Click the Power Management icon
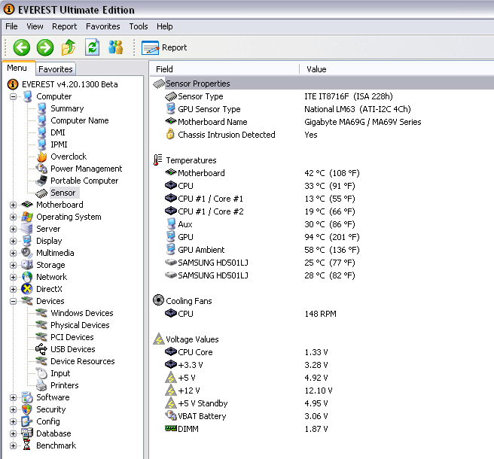Viewport: 494px width, 459px height. pyautogui.click(x=41, y=169)
